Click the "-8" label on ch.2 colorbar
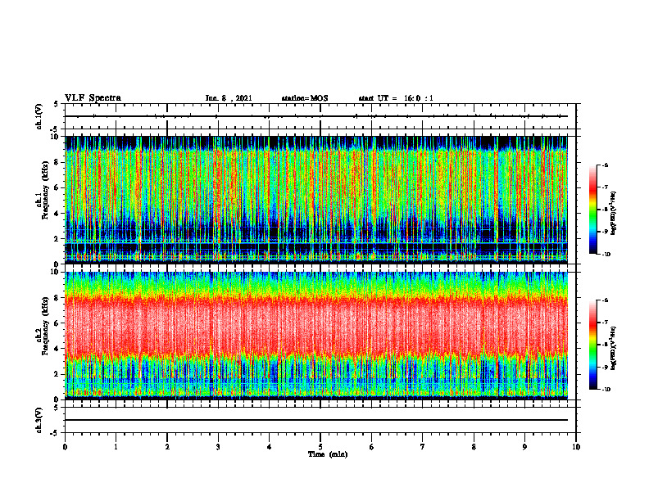Image resolution: width=649 pixels, height=501 pixels. (x=605, y=345)
